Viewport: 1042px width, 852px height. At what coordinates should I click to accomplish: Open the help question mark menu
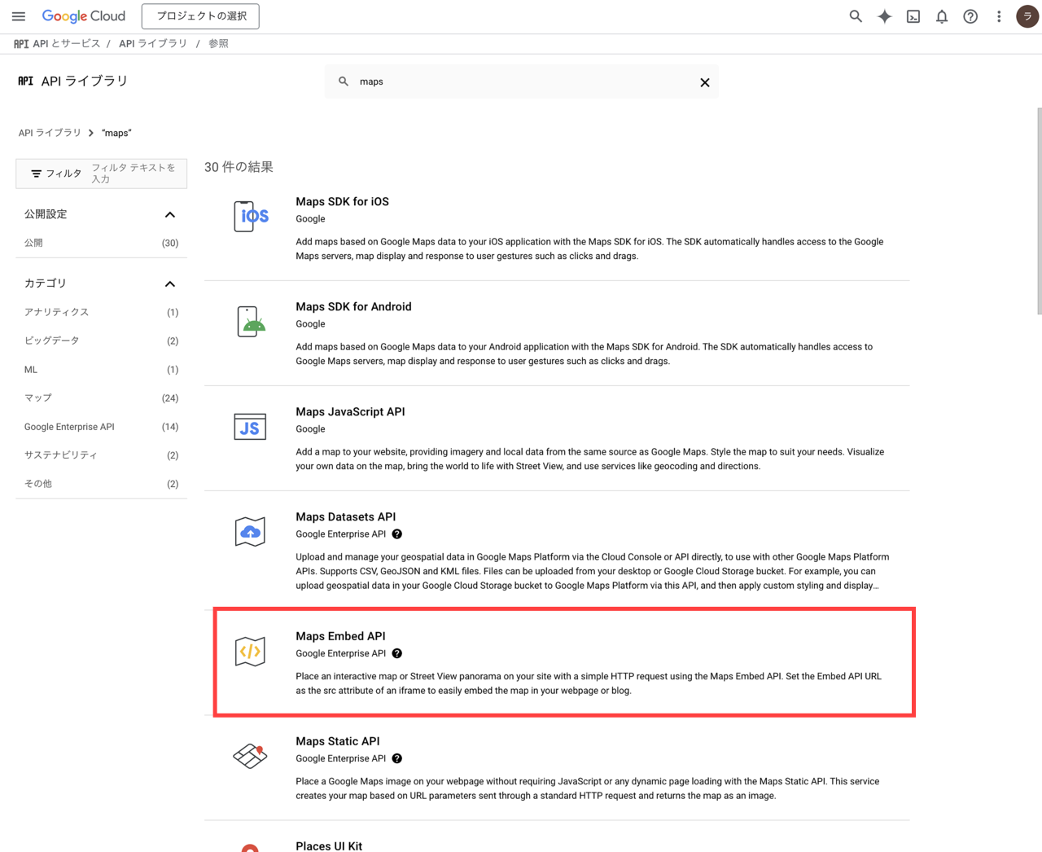click(x=970, y=16)
